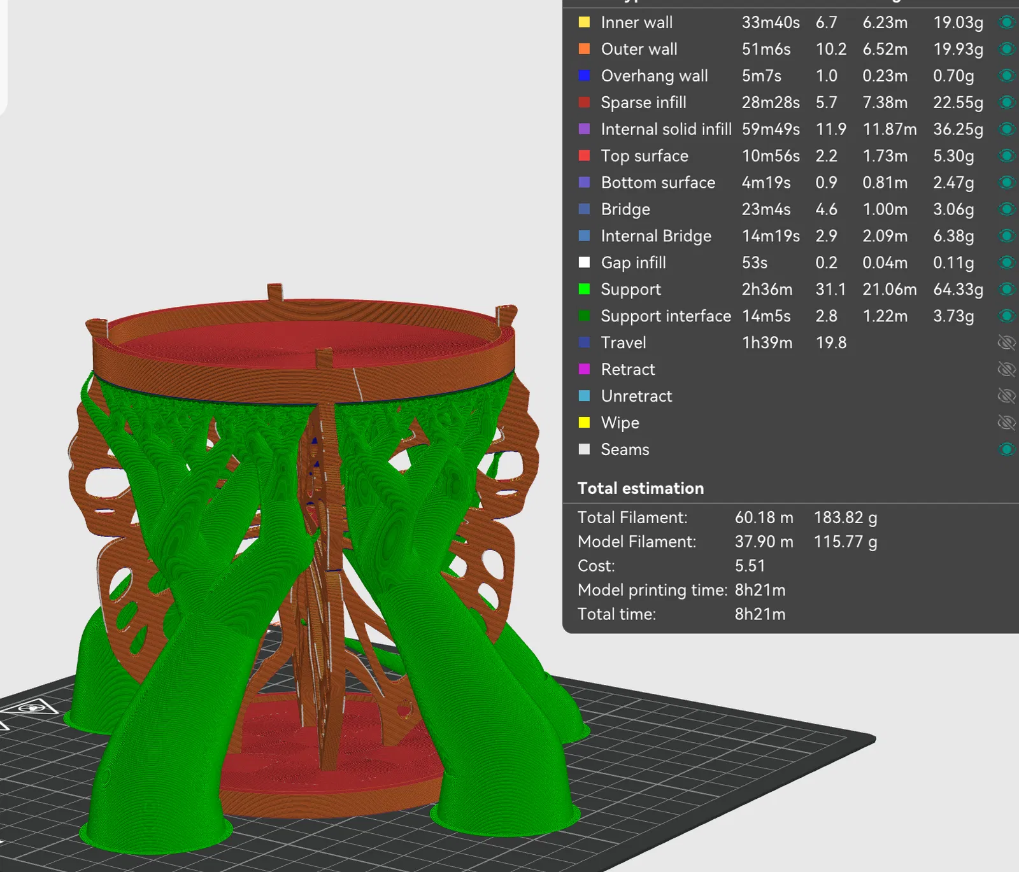The width and height of the screenshot is (1019, 872).
Task: Select the Outer wall label
Action: [639, 49]
